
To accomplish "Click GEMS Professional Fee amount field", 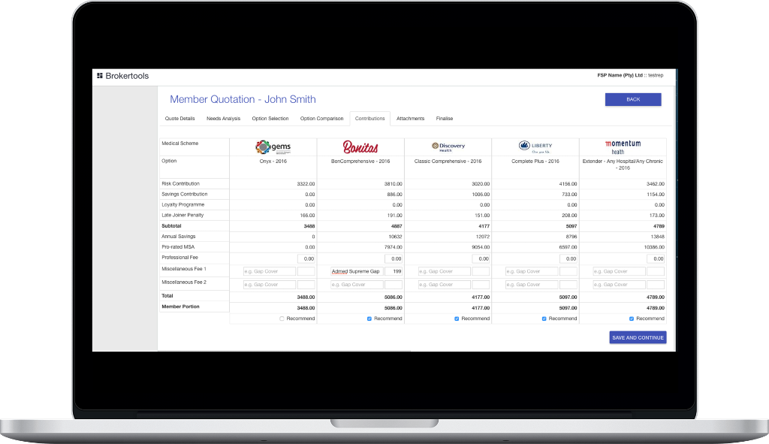I will 306,258.
